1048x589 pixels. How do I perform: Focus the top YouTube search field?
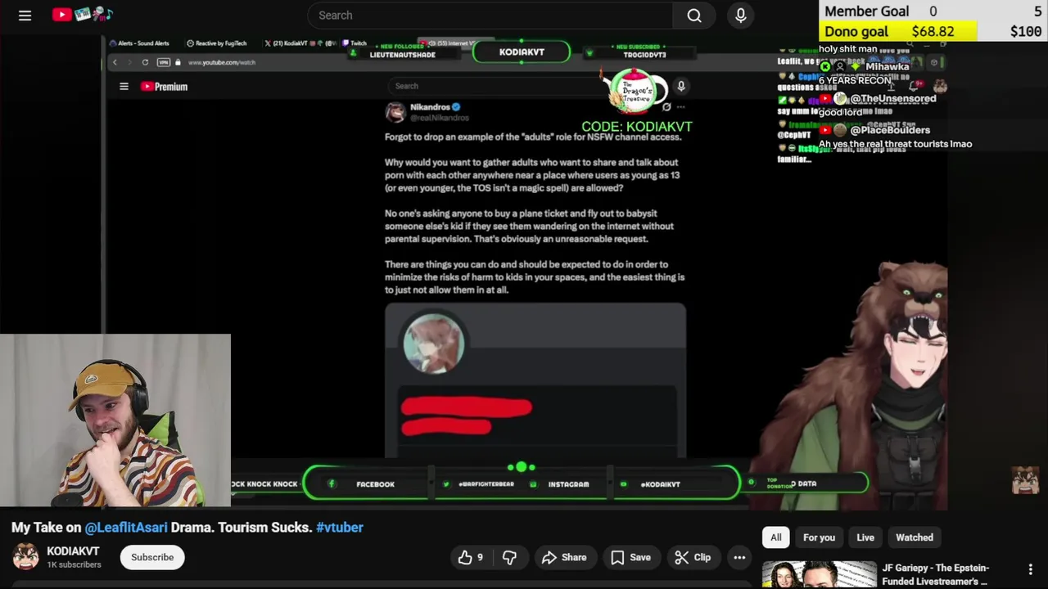[491, 16]
